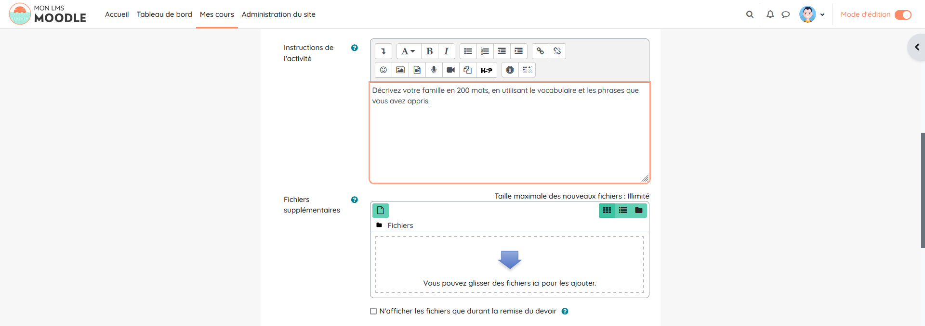The height and width of the screenshot is (326, 925).
Task: Open the right side block drawer
Action: coord(916,47)
